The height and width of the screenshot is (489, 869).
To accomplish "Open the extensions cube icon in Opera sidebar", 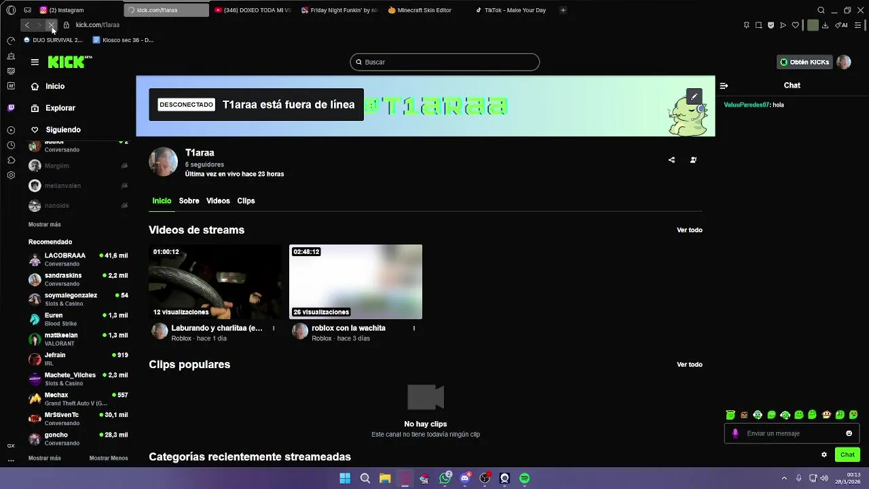I will tap(11, 160).
